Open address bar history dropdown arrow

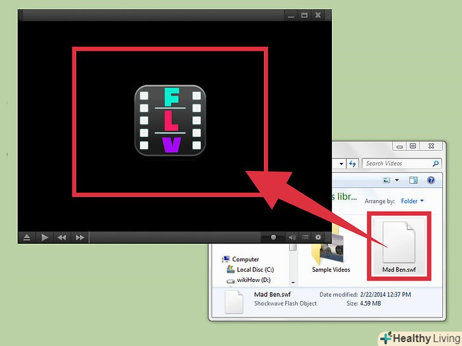pyautogui.click(x=341, y=163)
